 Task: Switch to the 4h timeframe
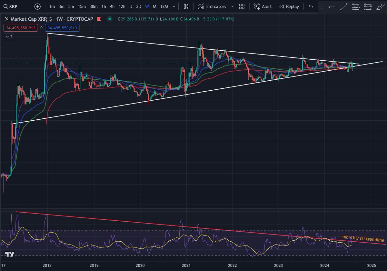(112, 6)
